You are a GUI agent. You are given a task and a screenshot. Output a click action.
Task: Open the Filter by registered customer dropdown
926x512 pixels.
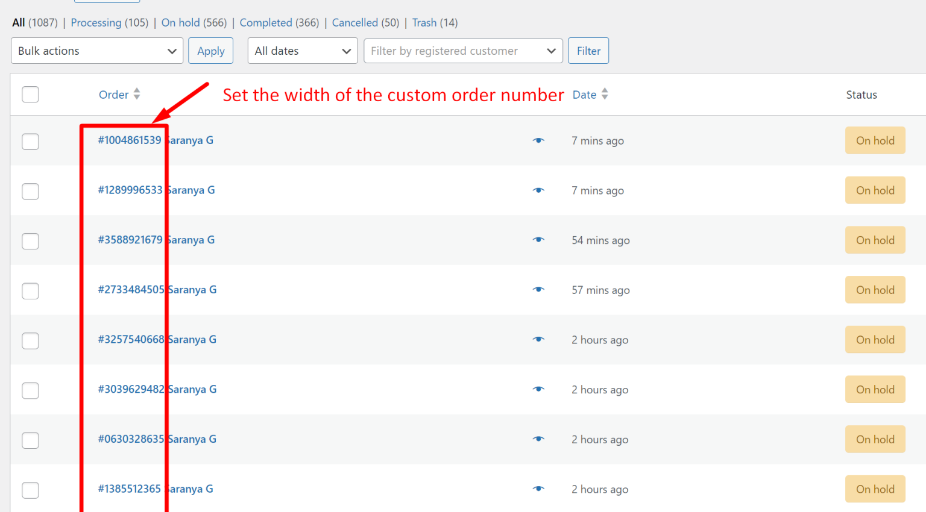pyautogui.click(x=462, y=51)
